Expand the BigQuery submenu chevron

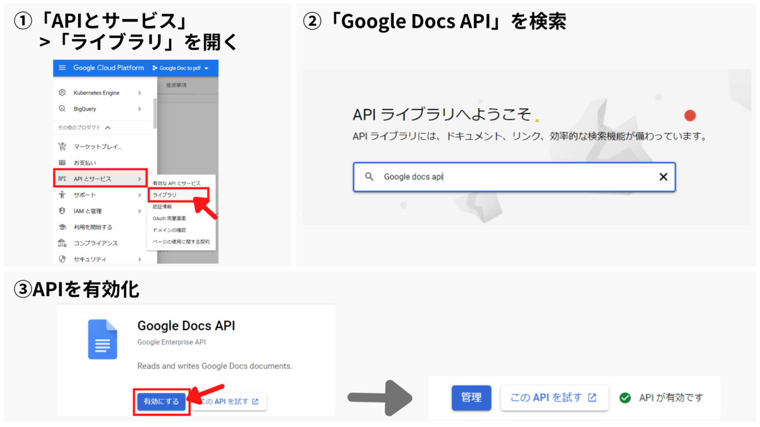click(139, 109)
